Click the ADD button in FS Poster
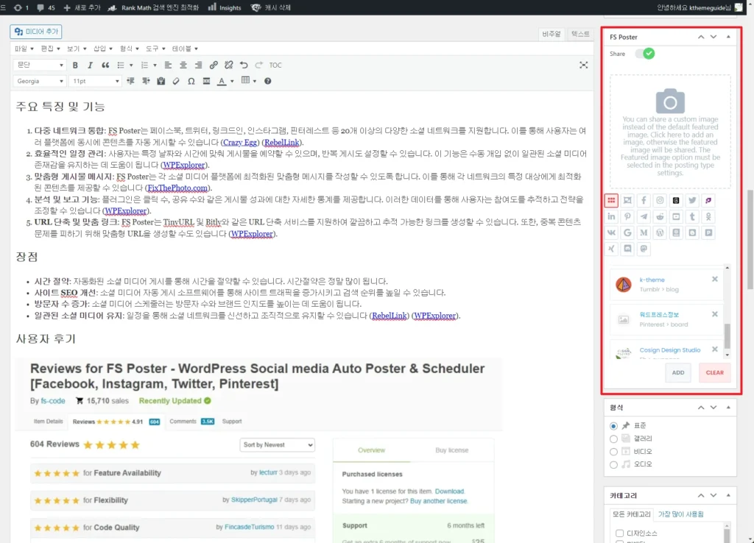This screenshot has width=754, height=543. [678, 372]
